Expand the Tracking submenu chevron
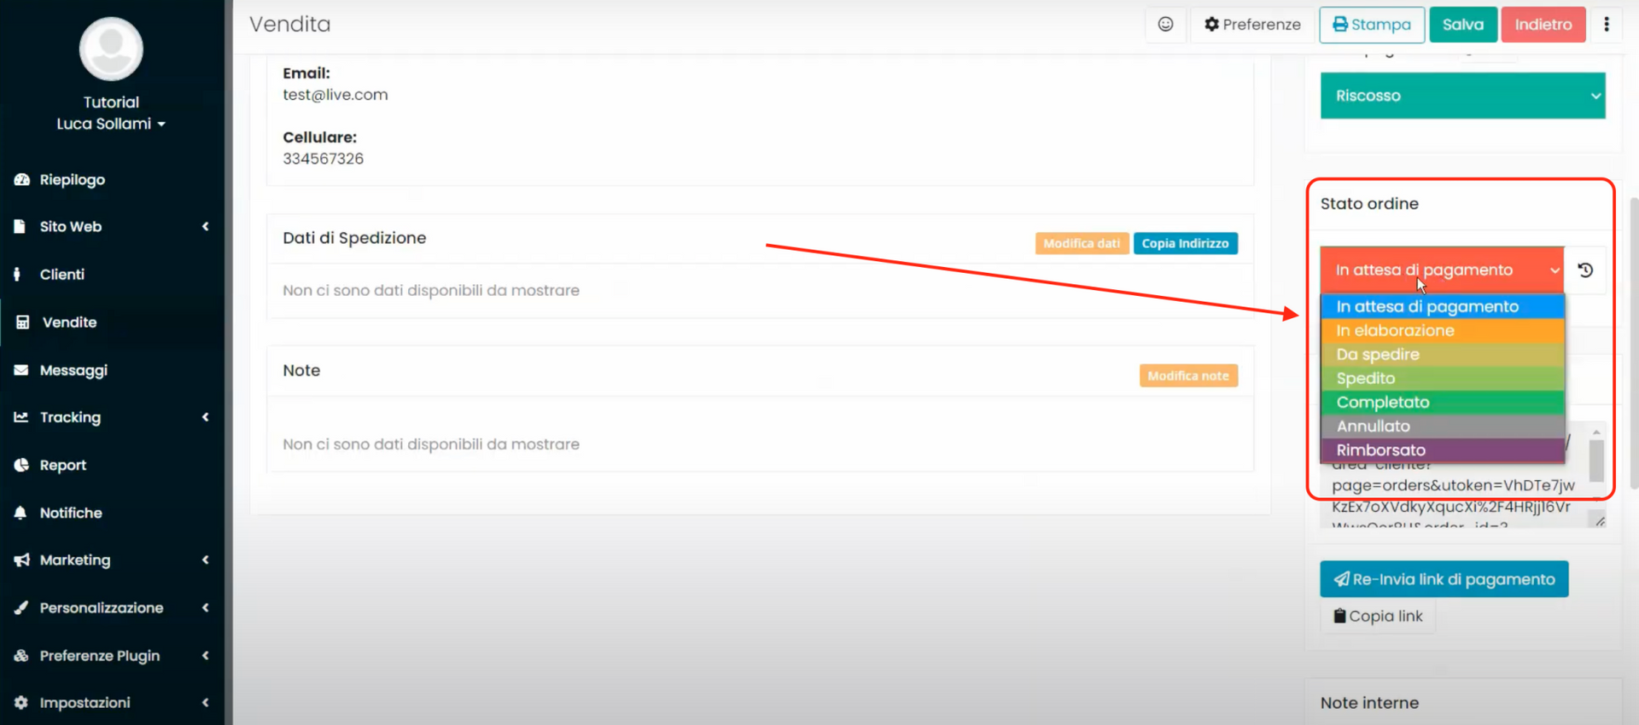The height and width of the screenshot is (725, 1639). click(206, 417)
